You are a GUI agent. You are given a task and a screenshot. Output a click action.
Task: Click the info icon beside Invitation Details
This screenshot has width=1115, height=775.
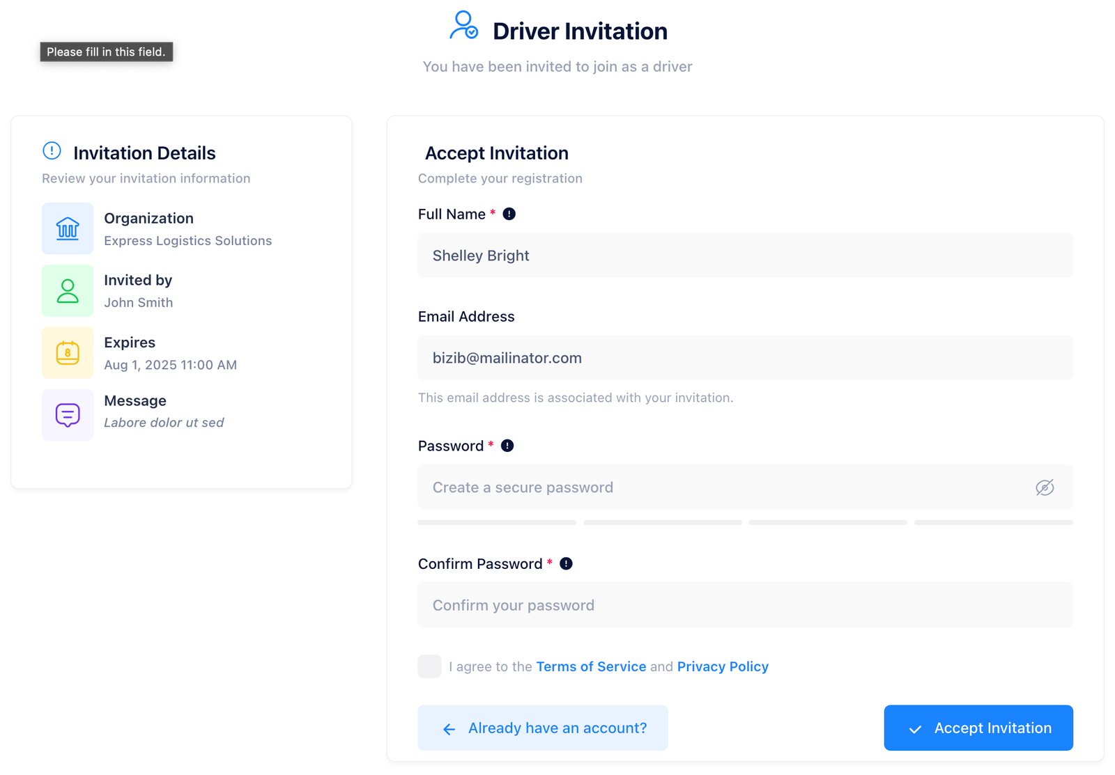(50, 150)
